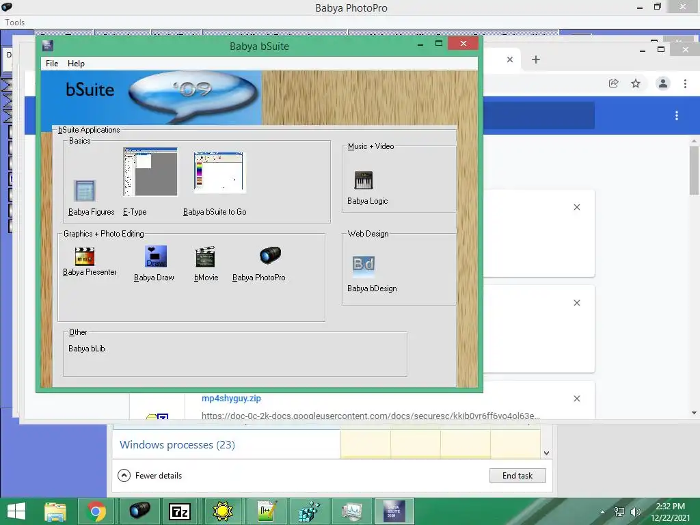
Task: Click the Babya Draw text label
Action: pos(154,278)
